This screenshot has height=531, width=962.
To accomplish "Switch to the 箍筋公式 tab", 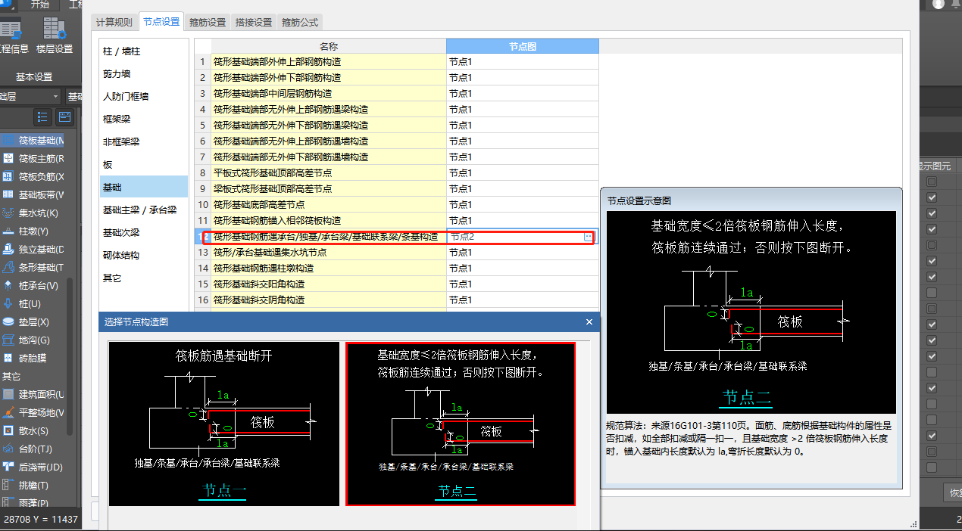I will click(x=300, y=22).
